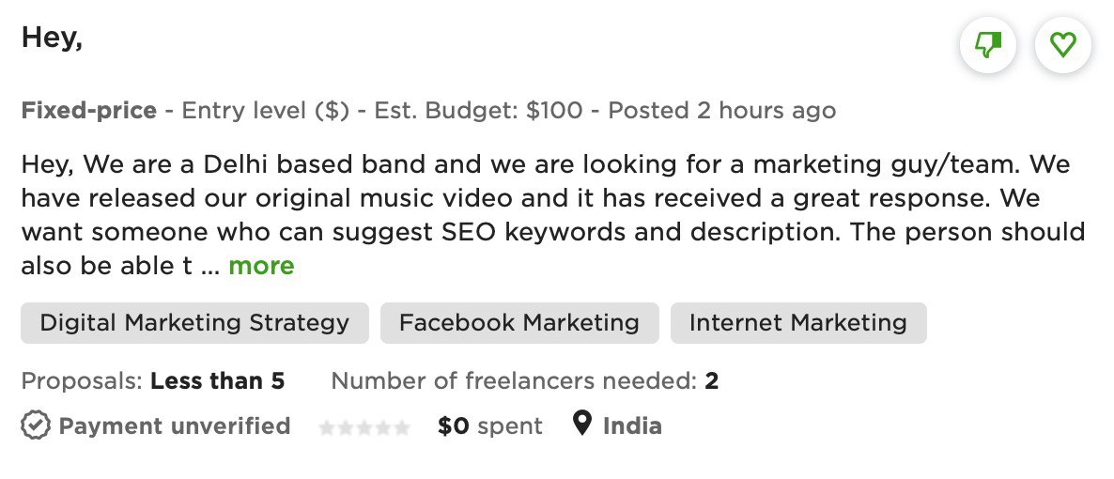Click the Fixed-price label
The width and height of the screenshot is (1114, 479).
point(88,111)
